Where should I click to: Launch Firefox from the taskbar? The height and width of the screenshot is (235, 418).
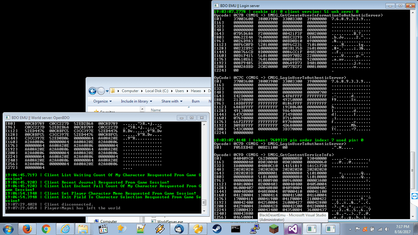(x=27, y=229)
